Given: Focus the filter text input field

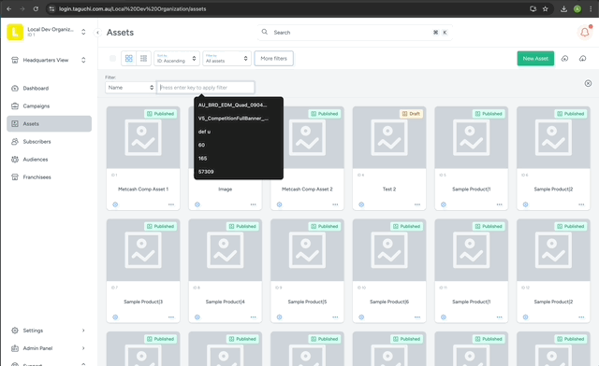Looking at the screenshot, I should click(x=206, y=88).
